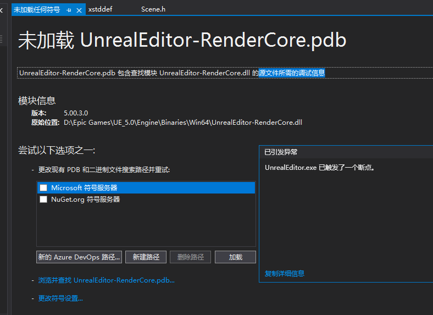Click the 未加载 UnrealEditor-RenderCore.pdb heading
This screenshot has height=315, width=433.
(182, 40)
